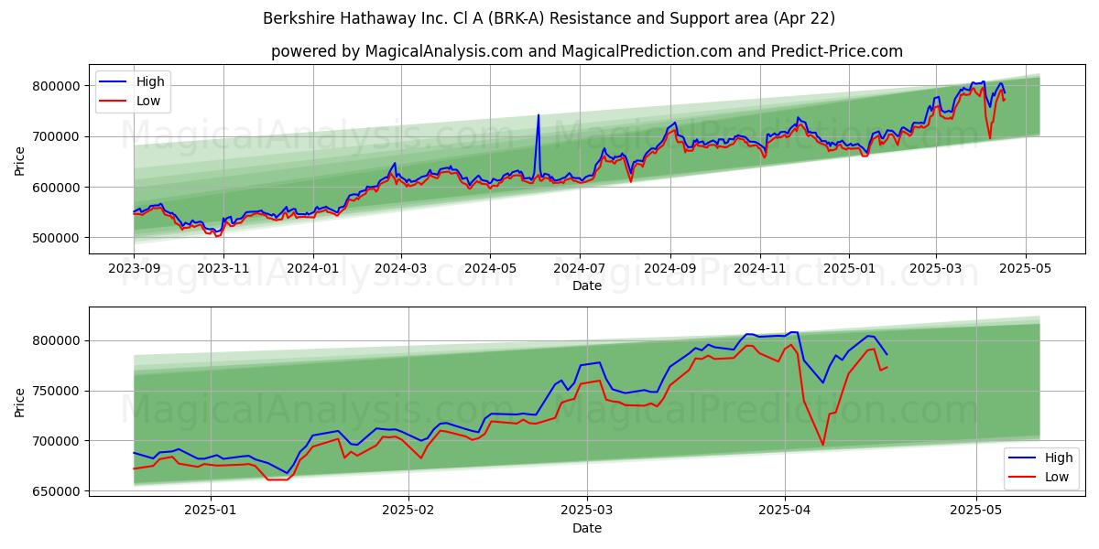Click the top chart 2025-01 date tick
Screen dimensions: 1099x549
pyautogui.click(x=849, y=268)
